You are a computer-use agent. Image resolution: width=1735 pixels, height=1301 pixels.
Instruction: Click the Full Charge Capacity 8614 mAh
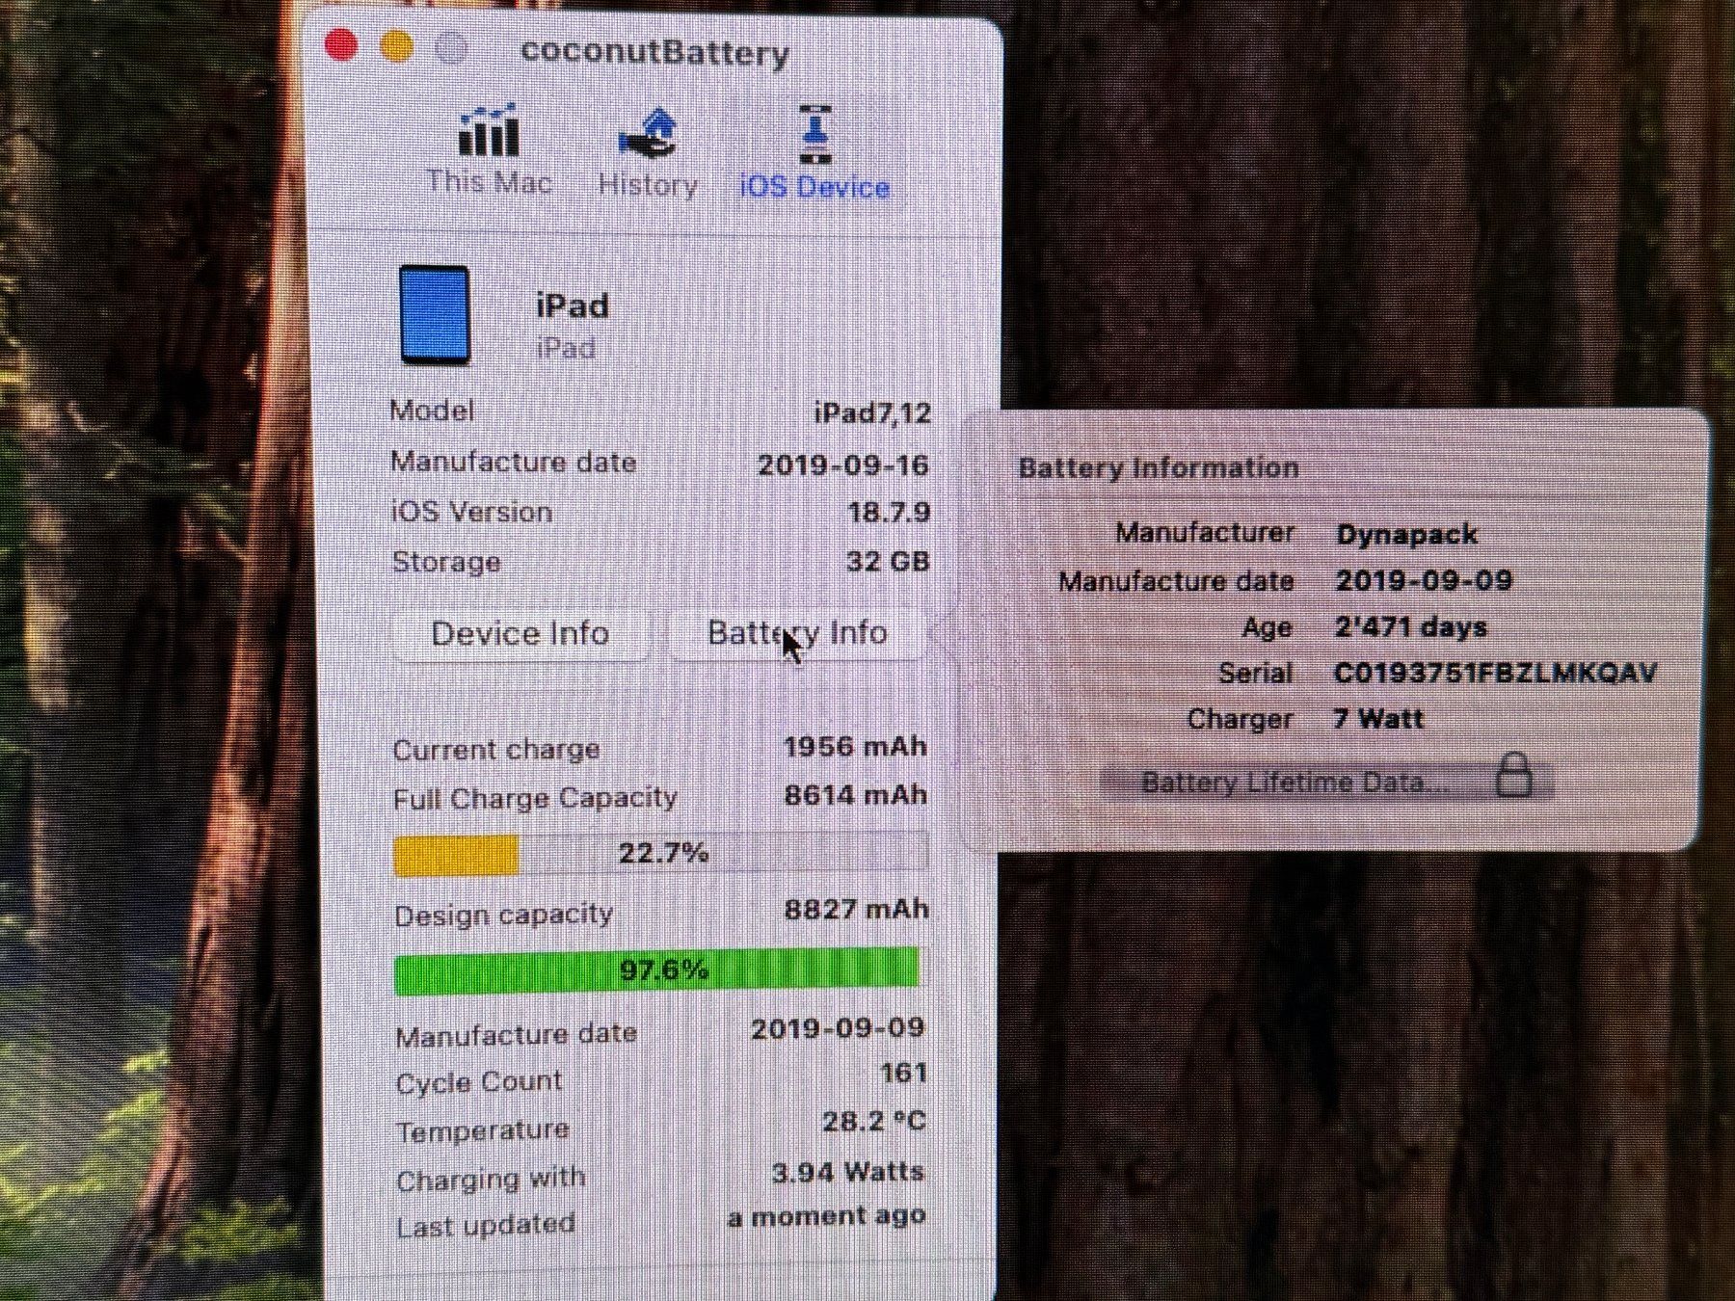click(x=856, y=795)
